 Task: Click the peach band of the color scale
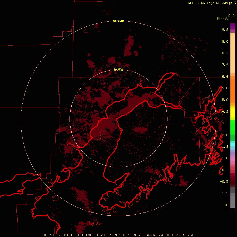[233, 53]
